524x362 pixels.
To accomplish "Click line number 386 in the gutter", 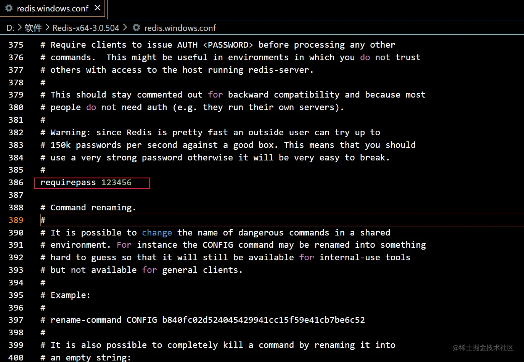I will [x=16, y=183].
